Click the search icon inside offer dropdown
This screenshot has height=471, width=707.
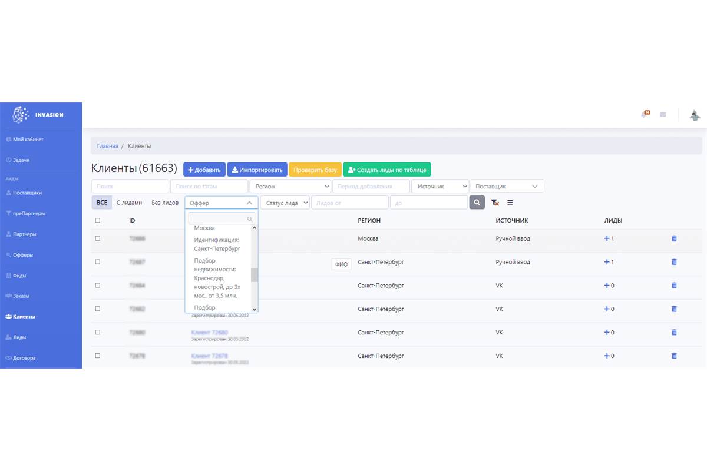pyautogui.click(x=250, y=218)
